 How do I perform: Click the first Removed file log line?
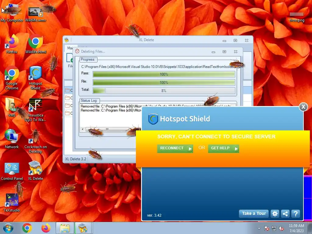156,106
